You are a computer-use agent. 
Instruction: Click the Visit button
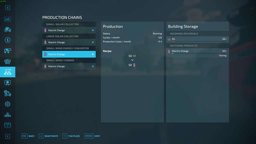(92, 136)
